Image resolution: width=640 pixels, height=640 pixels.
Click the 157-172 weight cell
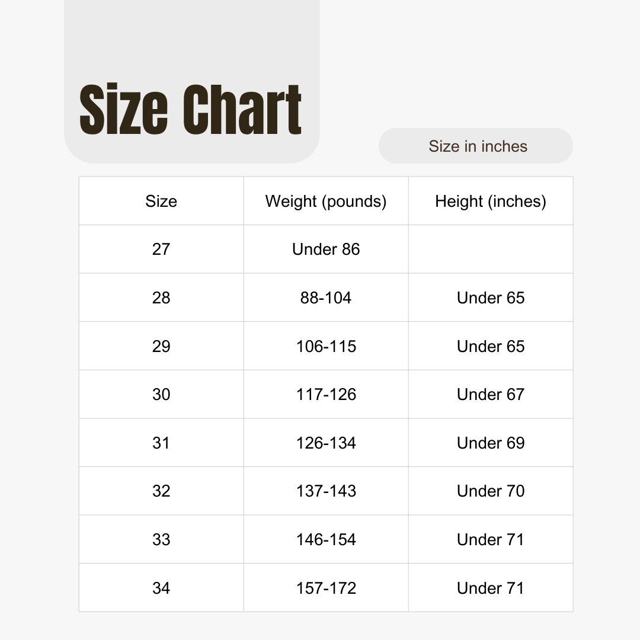(326, 588)
